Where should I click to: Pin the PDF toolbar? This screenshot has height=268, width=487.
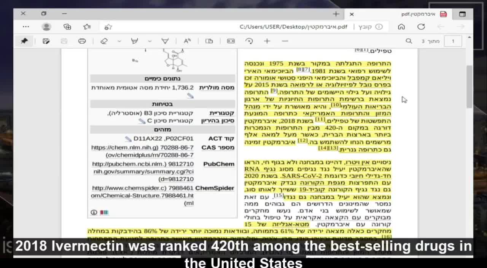pos(24,41)
